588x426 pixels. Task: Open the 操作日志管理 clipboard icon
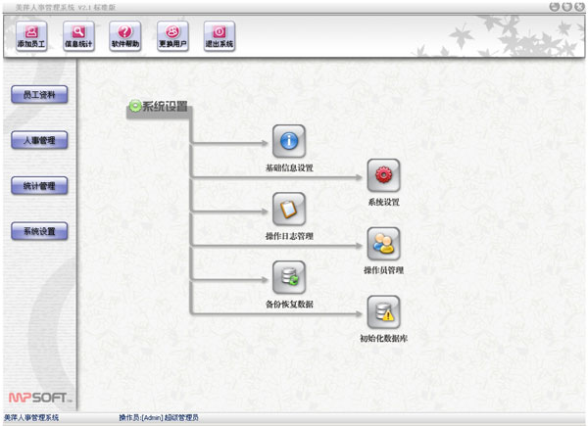pos(288,210)
